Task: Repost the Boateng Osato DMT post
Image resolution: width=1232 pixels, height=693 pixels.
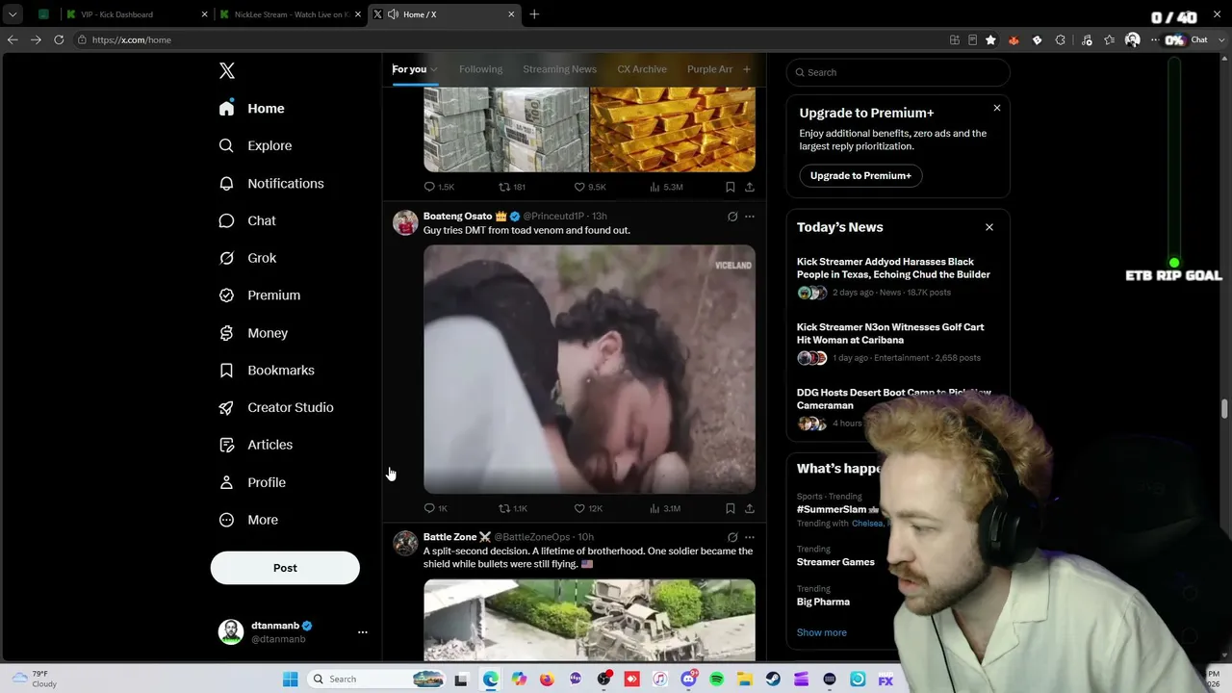Action: pyautogui.click(x=513, y=508)
